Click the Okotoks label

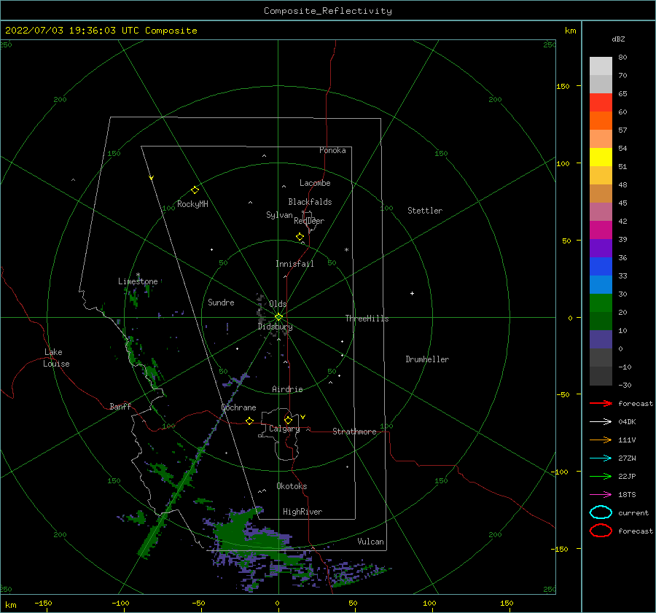(x=292, y=486)
